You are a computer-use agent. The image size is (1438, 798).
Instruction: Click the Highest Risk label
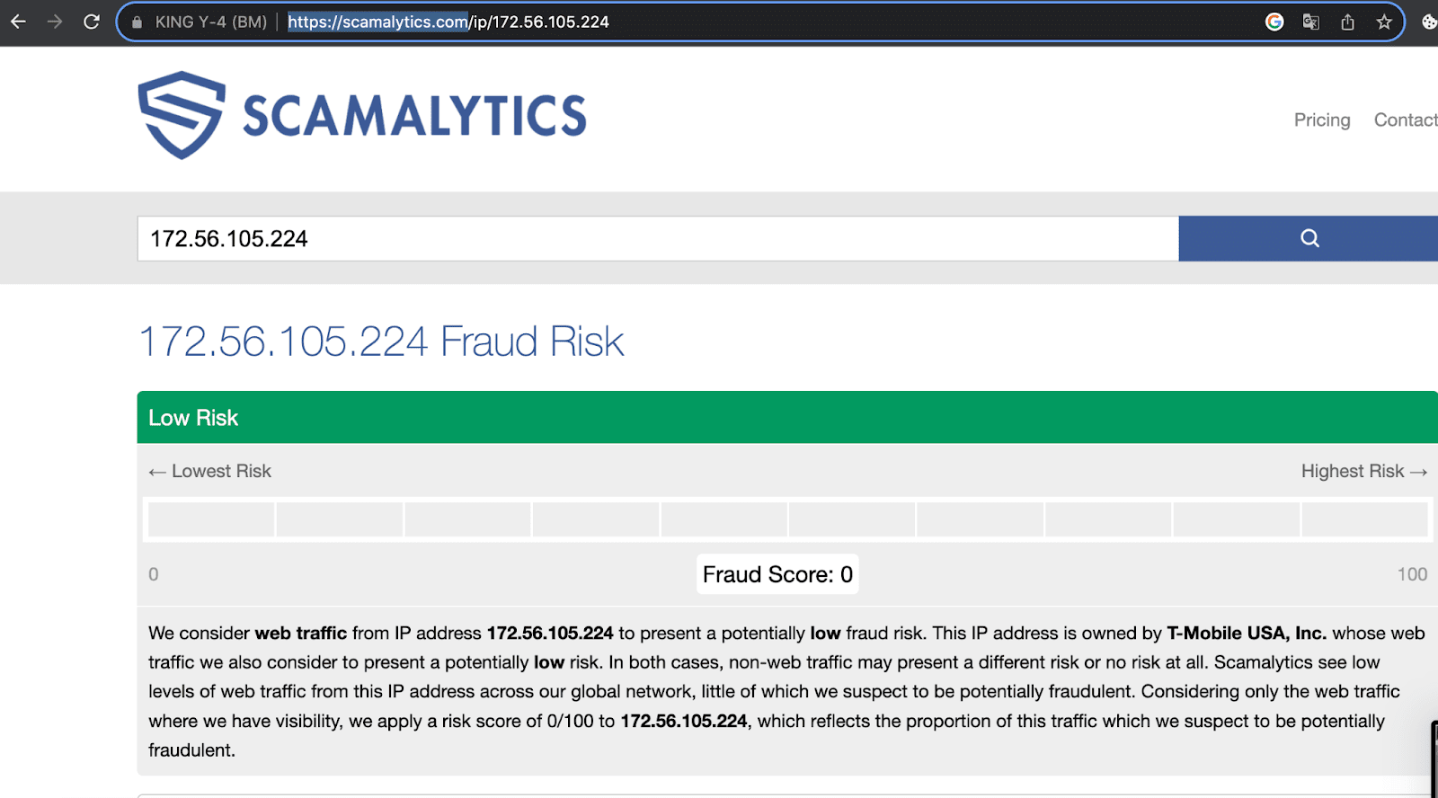[1364, 471]
